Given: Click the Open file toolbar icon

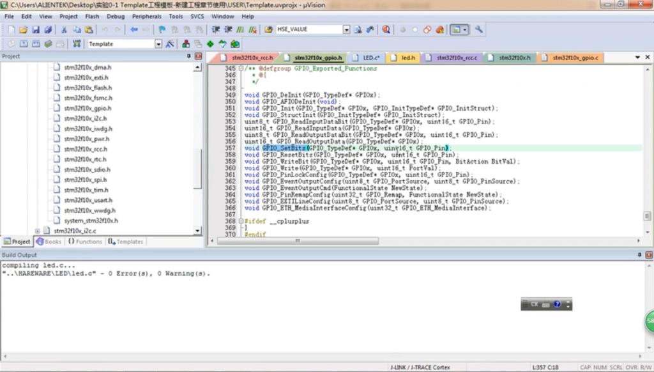Looking at the screenshot, I should [23, 29].
